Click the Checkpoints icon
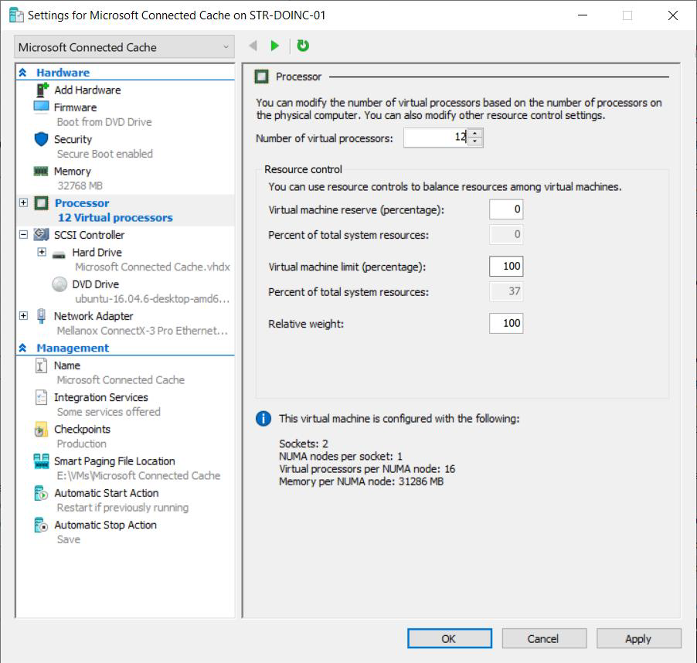This screenshot has width=697, height=663. pos(42,430)
